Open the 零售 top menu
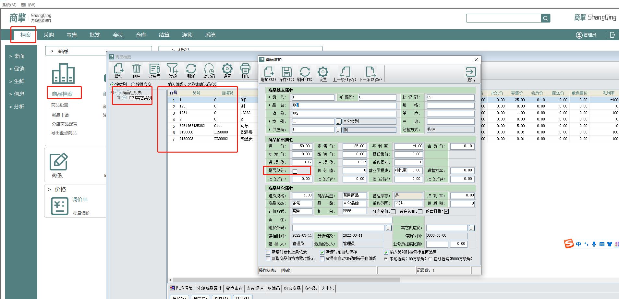 tap(72, 35)
